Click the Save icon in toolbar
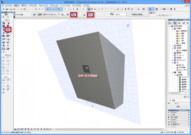Image resolution: width=191 pixels, height=135 pixels. (x=11, y=9)
